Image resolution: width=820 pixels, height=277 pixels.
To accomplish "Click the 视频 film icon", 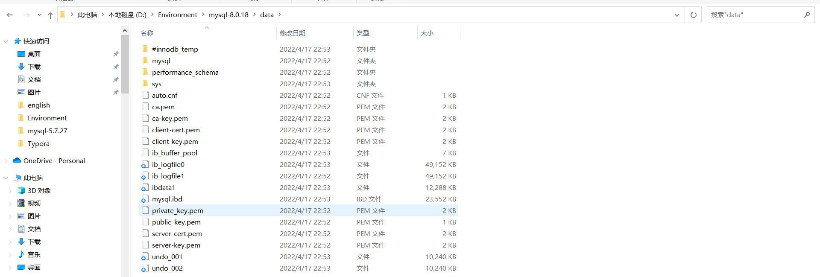I will (21, 203).
